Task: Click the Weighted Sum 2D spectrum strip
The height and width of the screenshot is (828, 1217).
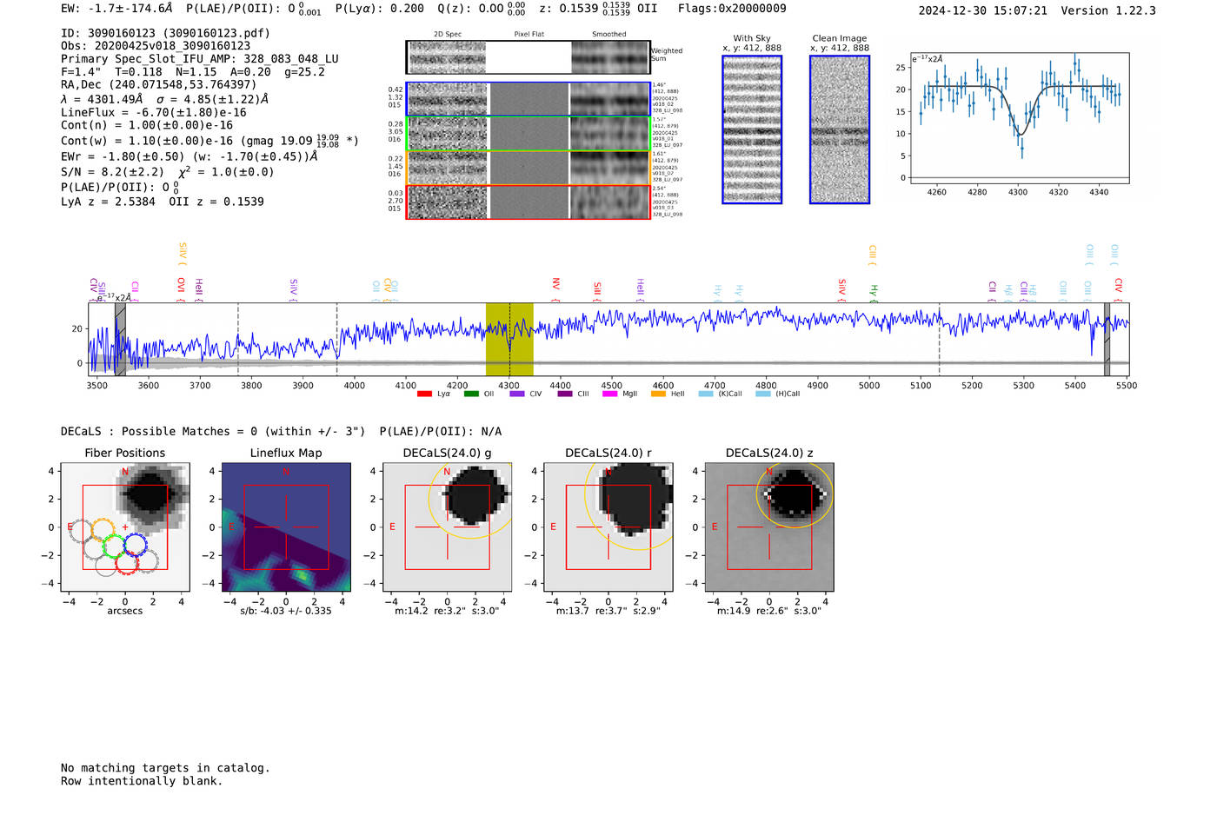Action: (x=528, y=57)
